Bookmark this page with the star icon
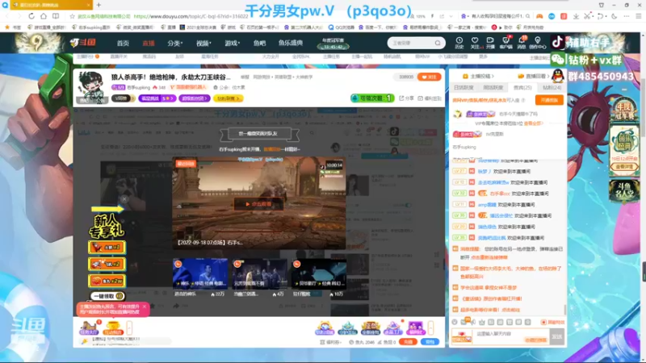The image size is (646, 363). [72, 16]
